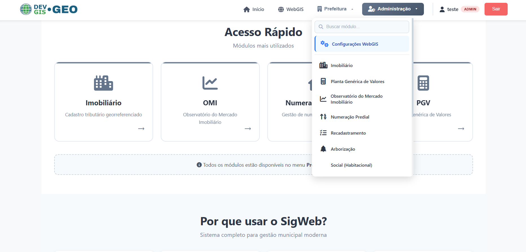Click the teste username label
The width and height of the screenshot is (526, 252).
click(453, 9)
